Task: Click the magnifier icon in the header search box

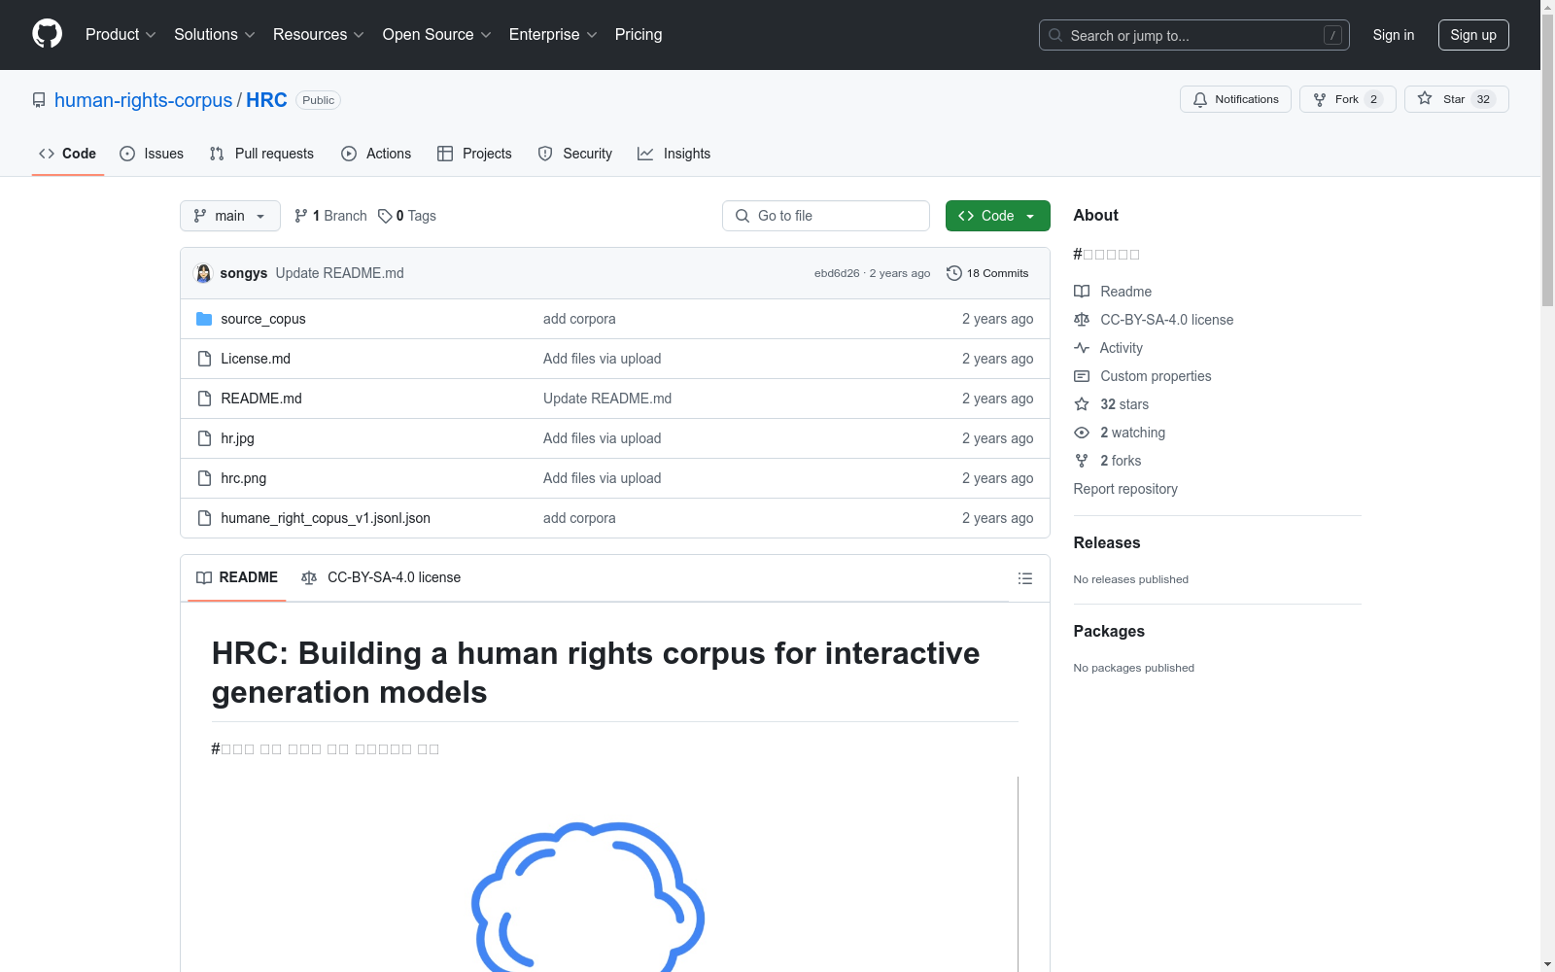Action: [1055, 35]
